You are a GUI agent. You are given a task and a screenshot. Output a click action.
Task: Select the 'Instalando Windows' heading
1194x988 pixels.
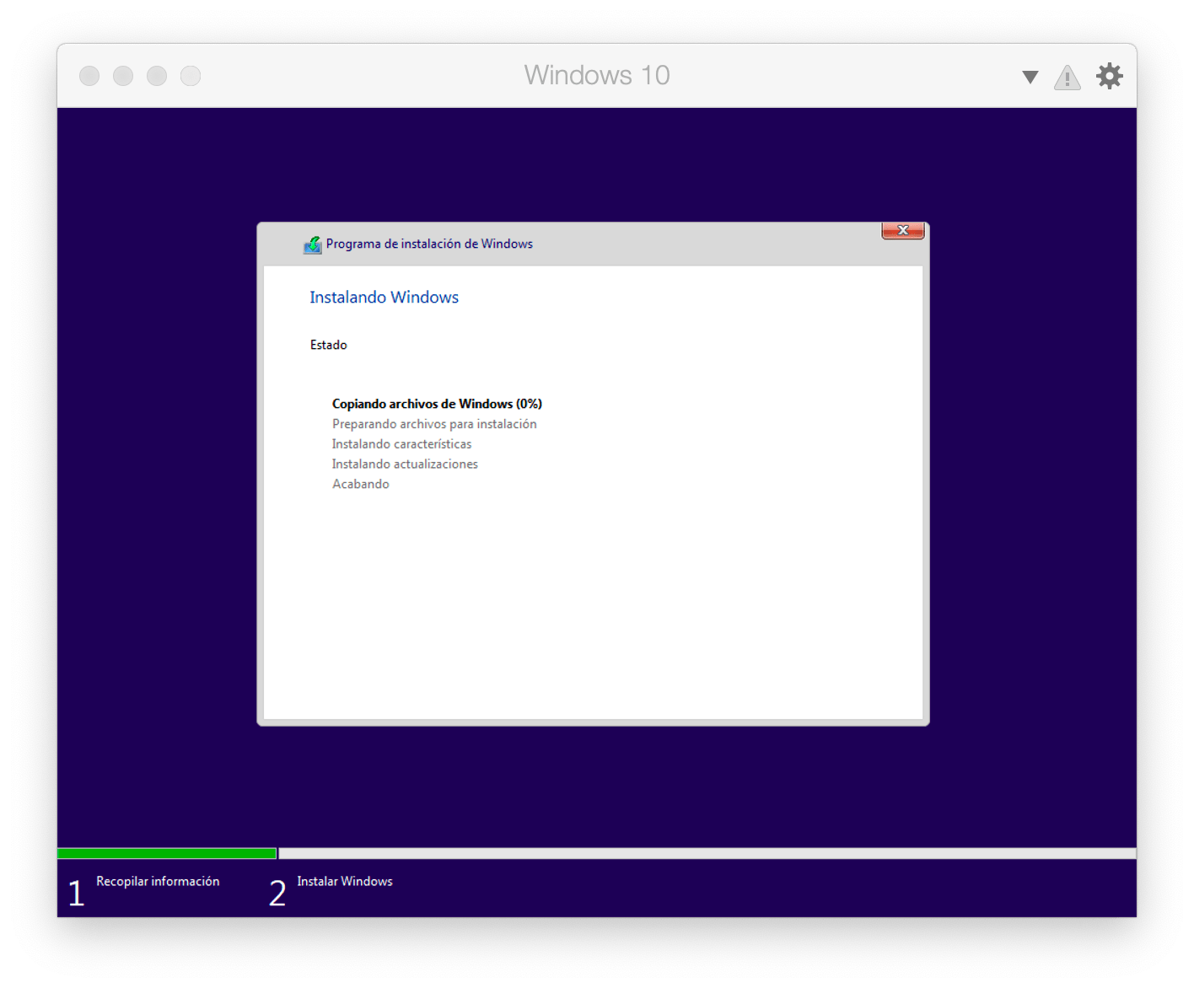(x=384, y=297)
